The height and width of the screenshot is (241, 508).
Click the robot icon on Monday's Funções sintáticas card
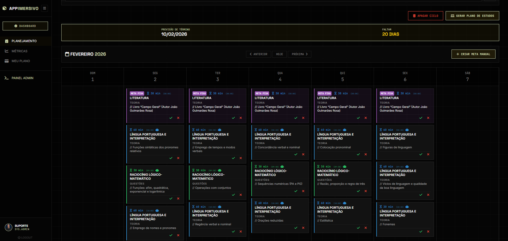point(157,130)
